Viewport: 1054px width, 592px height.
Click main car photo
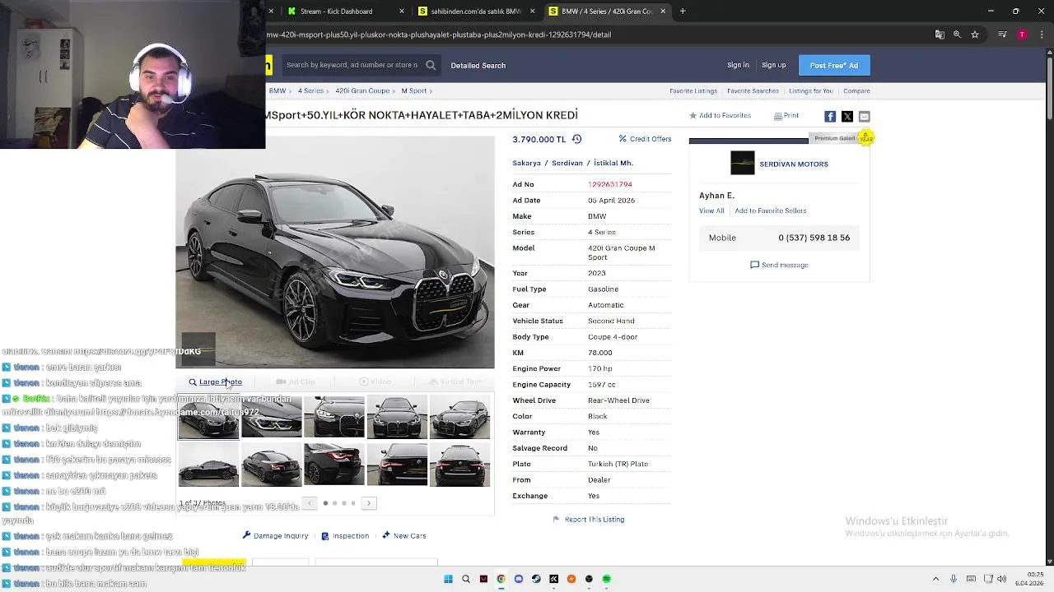(x=335, y=253)
